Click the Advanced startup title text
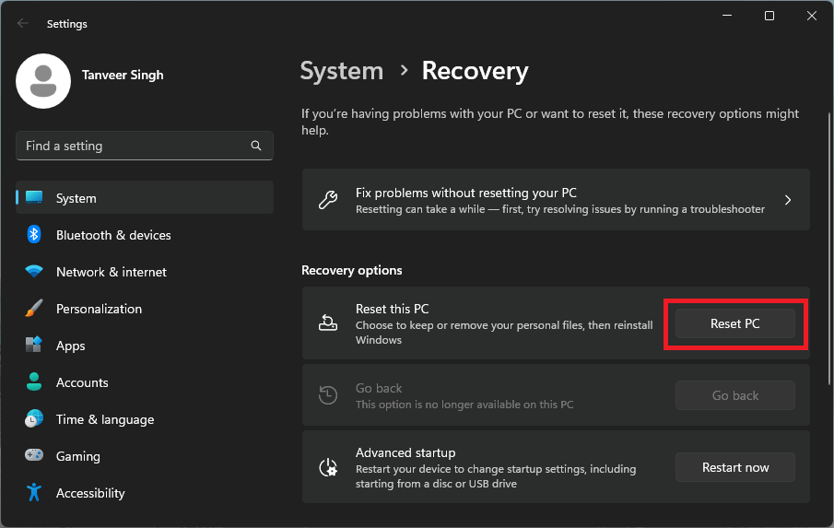The width and height of the screenshot is (834, 528). [x=405, y=452]
